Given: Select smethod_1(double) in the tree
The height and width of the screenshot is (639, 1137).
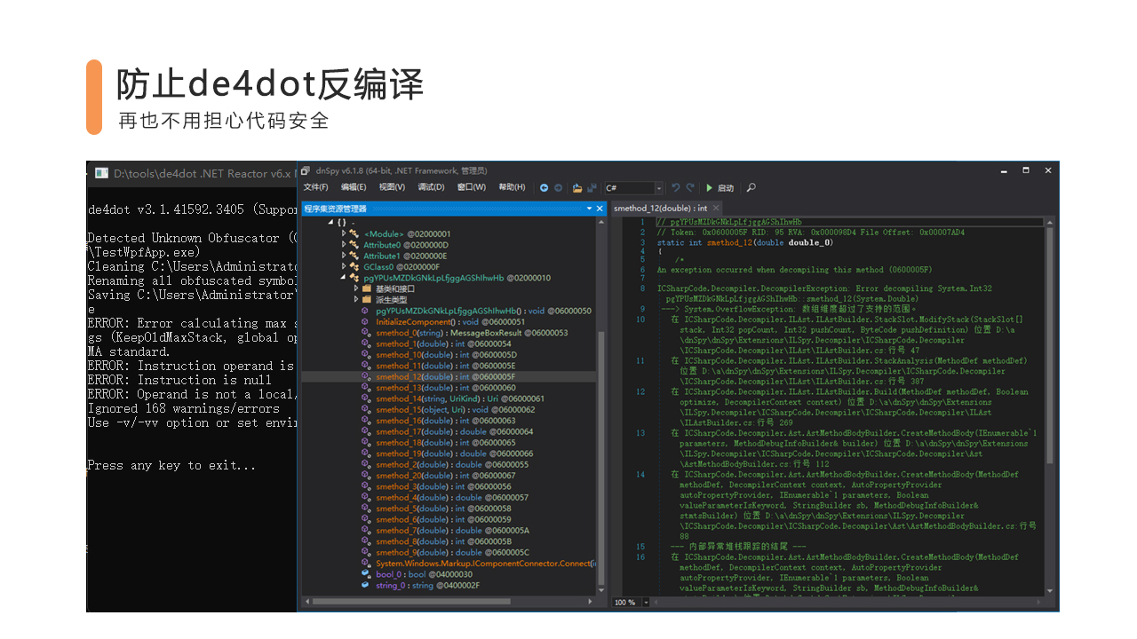Looking at the screenshot, I should pos(443,343).
